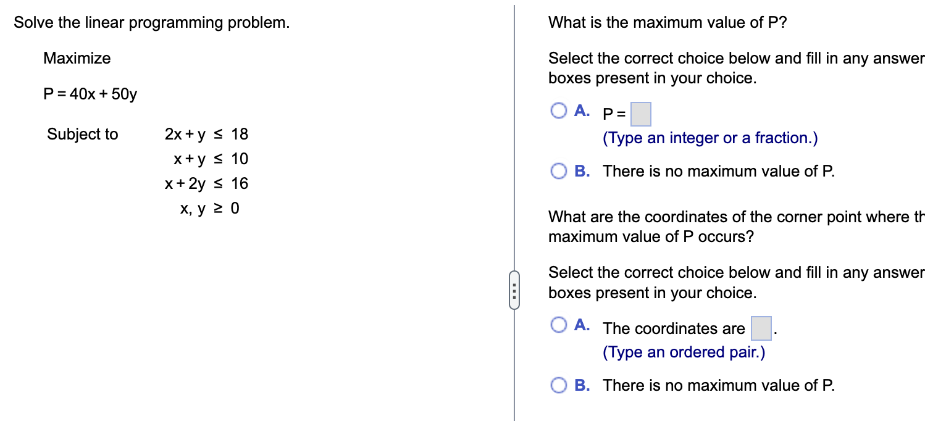Click the answer box after P =
Viewport: 925px width, 421px height.
[641, 114]
